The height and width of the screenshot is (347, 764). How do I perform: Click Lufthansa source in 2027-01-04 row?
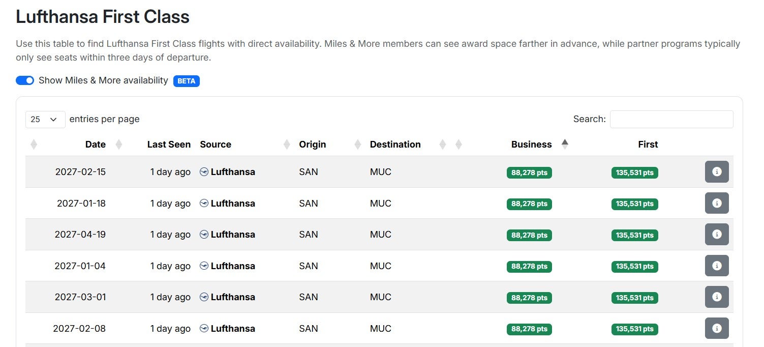point(227,266)
